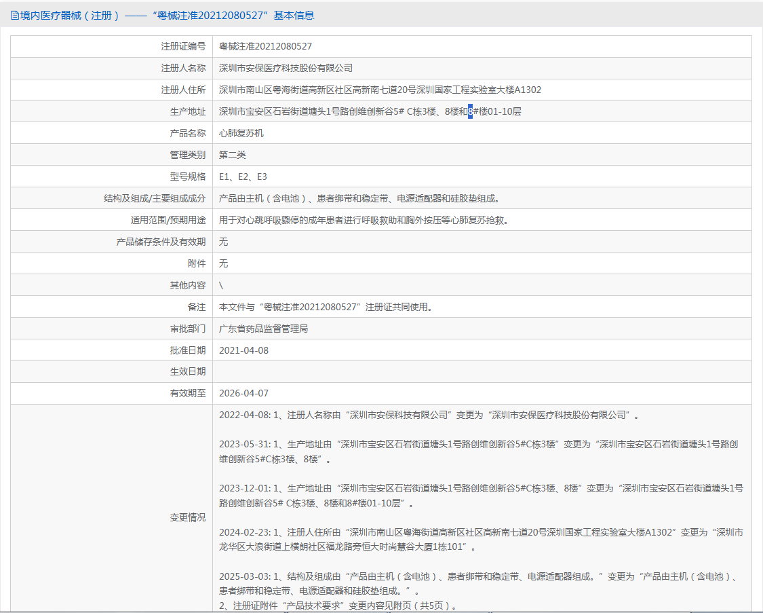The image size is (763, 613).
Task: Click 深圳市安保医疗科技股份有限公司 registrant name value
Action: 286,68
